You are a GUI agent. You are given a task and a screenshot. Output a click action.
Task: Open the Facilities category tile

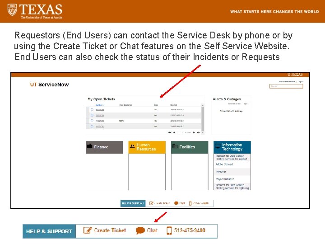tap(190, 147)
